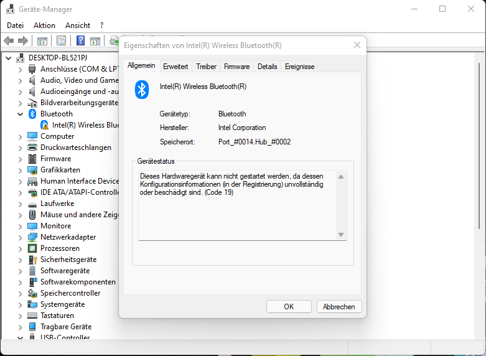The height and width of the screenshot is (356, 486).
Task: Click the Speichercontroller icon
Action: coord(32,293)
